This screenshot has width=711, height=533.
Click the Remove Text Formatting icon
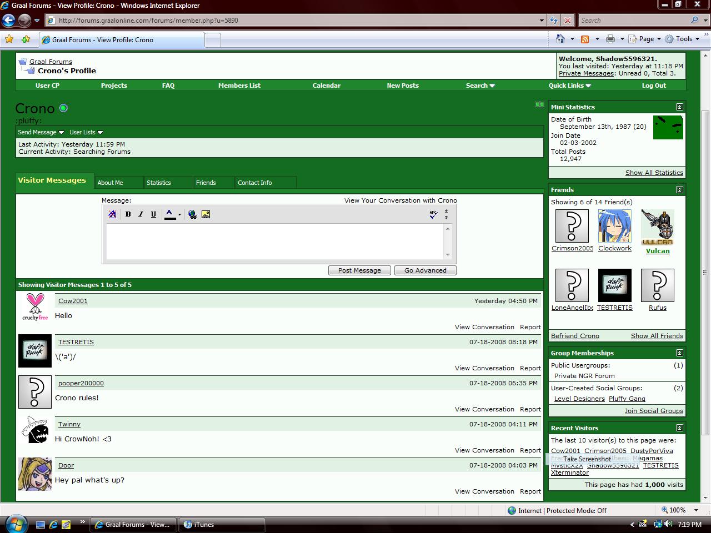tap(112, 214)
